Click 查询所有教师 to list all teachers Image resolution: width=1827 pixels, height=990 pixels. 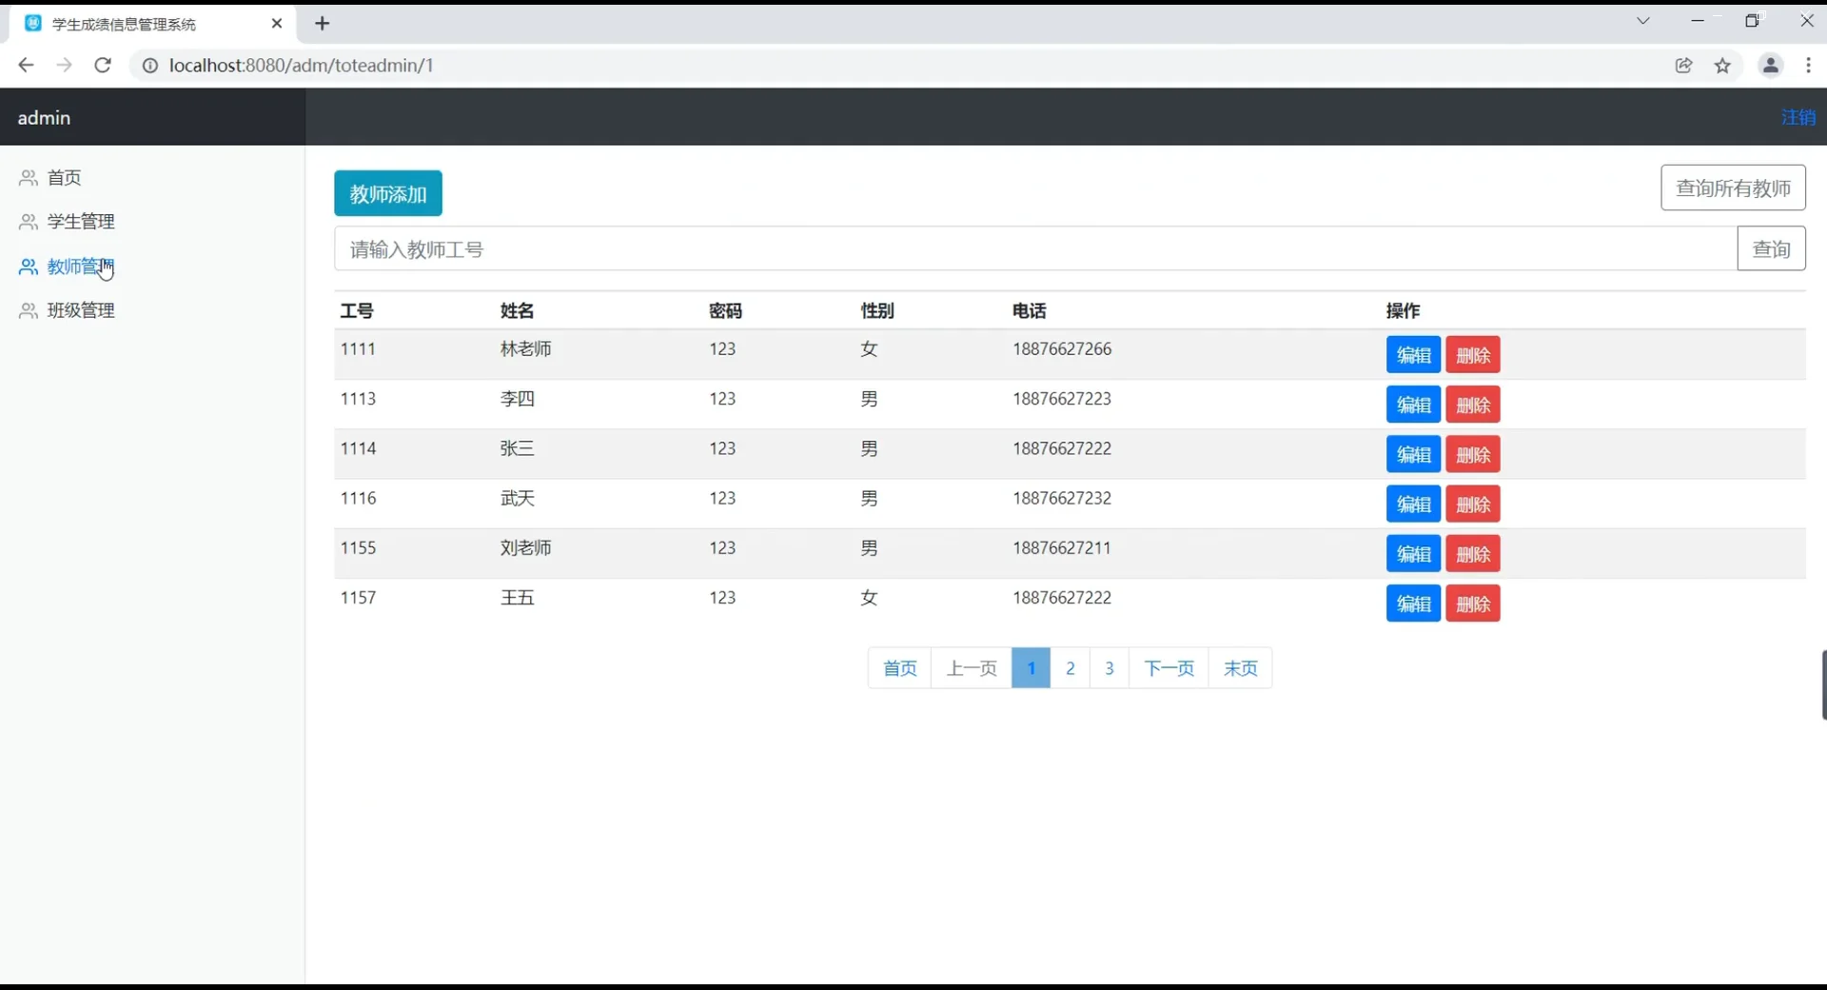pyautogui.click(x=1734, y=188)
